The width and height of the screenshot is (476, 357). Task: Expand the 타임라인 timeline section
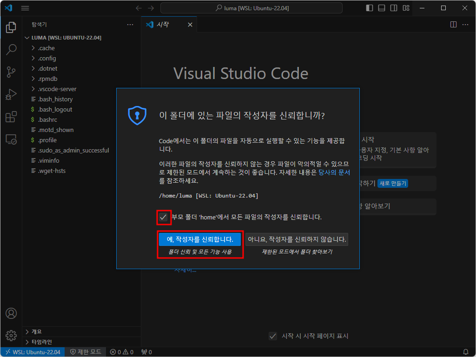pyautogui.click(x=81, y=342)
